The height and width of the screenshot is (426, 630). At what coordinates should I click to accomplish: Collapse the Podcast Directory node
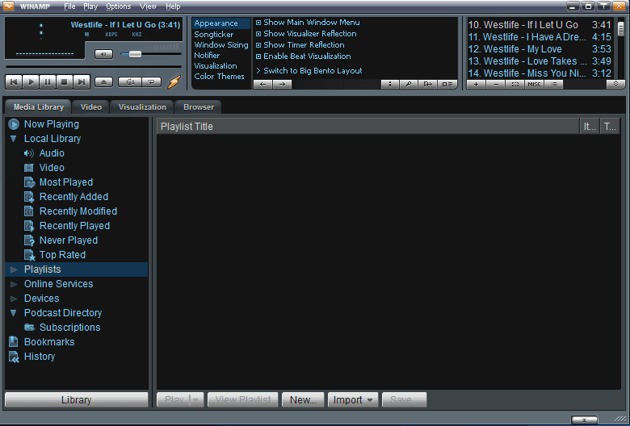click(x=14, y=313)
